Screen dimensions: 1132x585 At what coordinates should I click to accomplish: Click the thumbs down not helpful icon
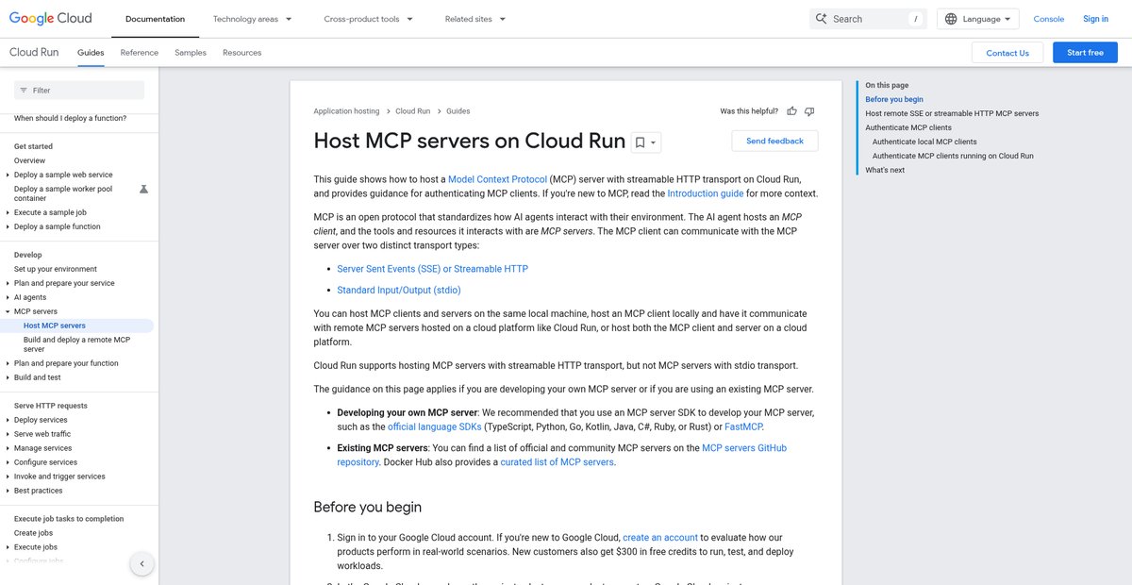pyautogui.click(x=809, y=111)
